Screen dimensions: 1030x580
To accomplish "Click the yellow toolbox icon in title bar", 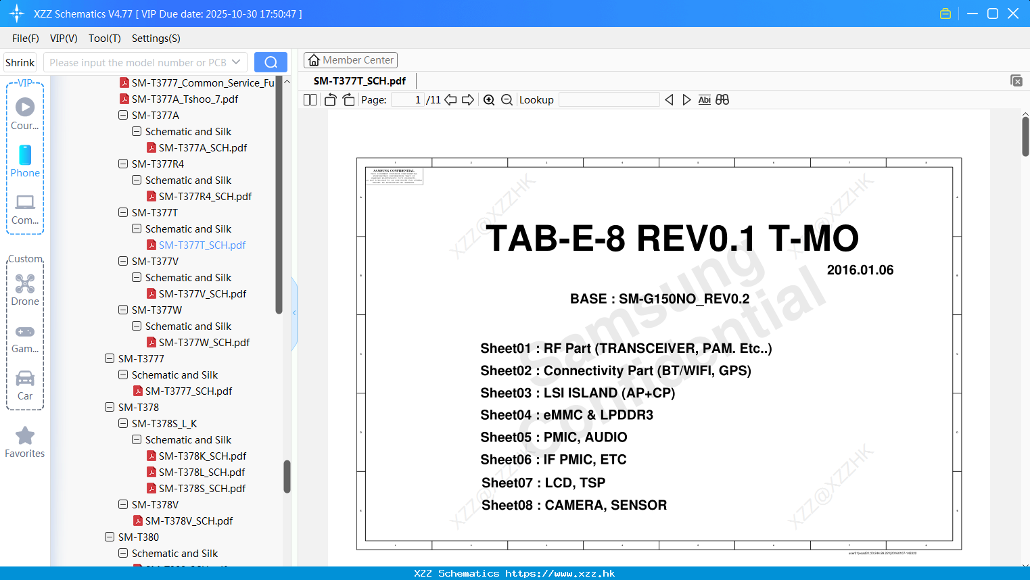I will [x=945, y=14].
